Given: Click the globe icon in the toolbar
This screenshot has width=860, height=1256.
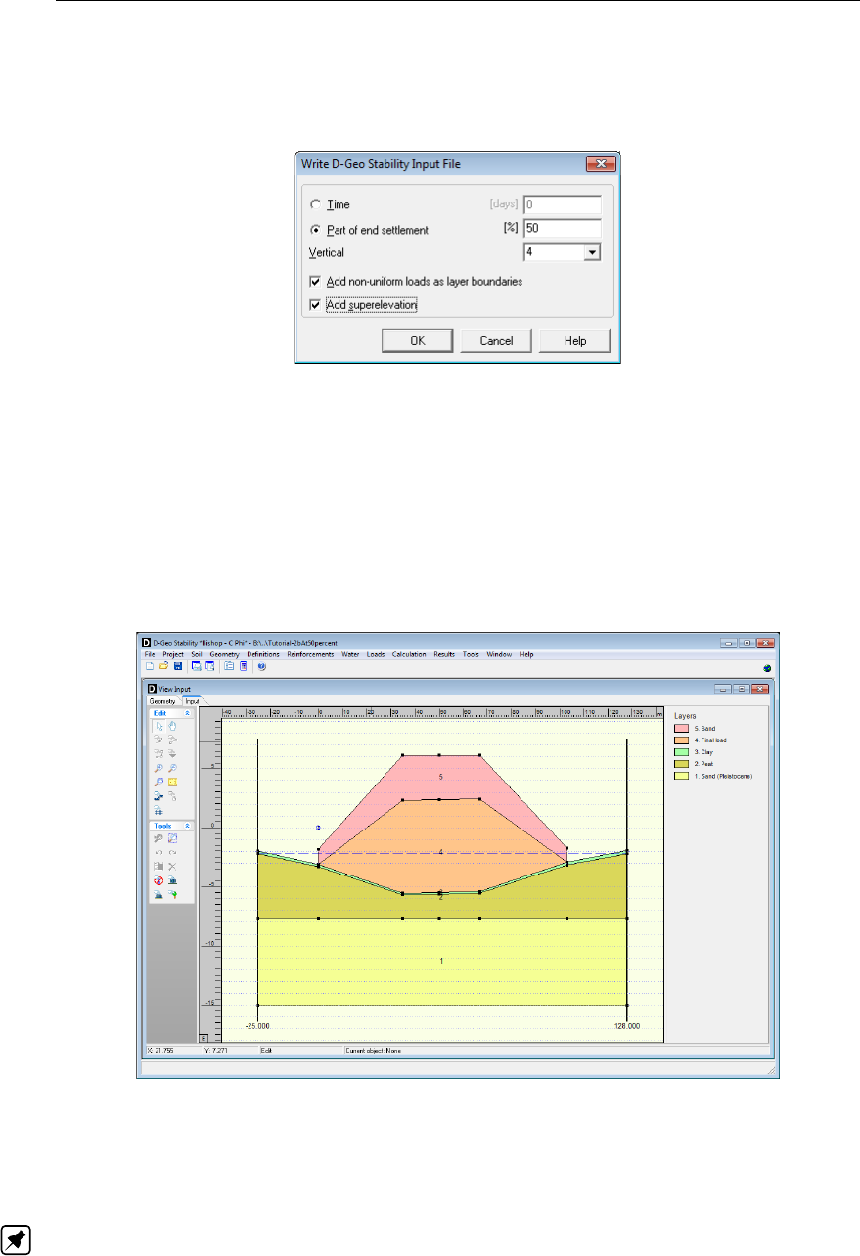Looking at the screenshot, I should point(767,667).
